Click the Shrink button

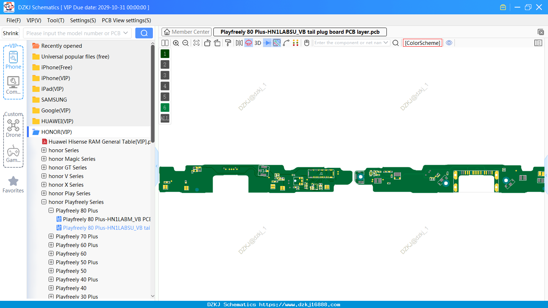11,33
